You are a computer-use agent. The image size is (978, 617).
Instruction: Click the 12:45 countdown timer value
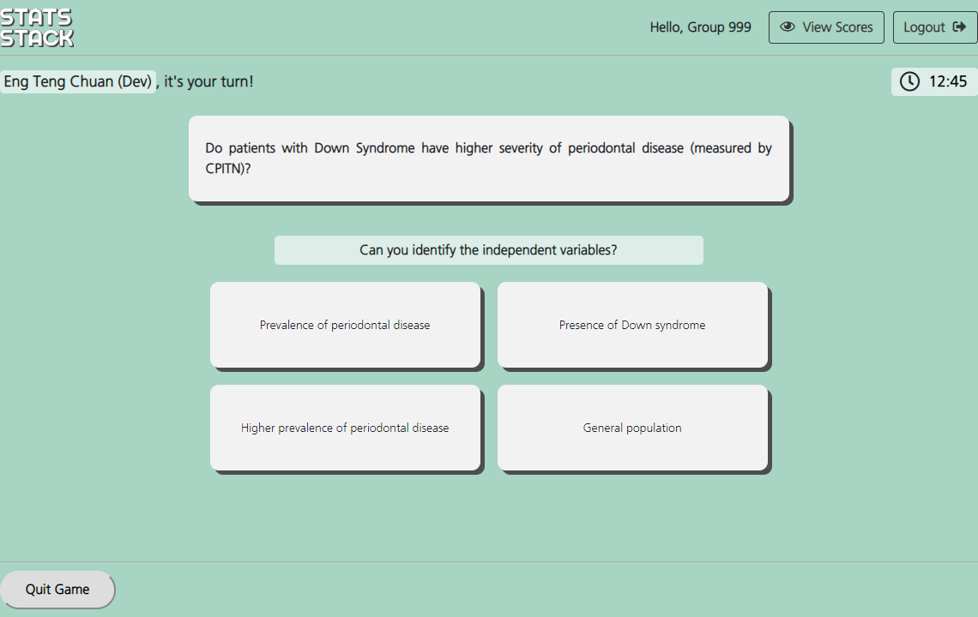tap(947, 81)
